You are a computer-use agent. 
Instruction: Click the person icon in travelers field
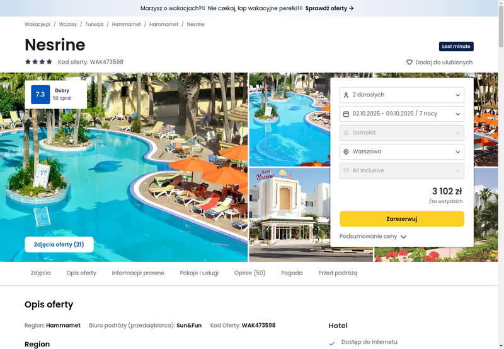click(x=346, y=95)
